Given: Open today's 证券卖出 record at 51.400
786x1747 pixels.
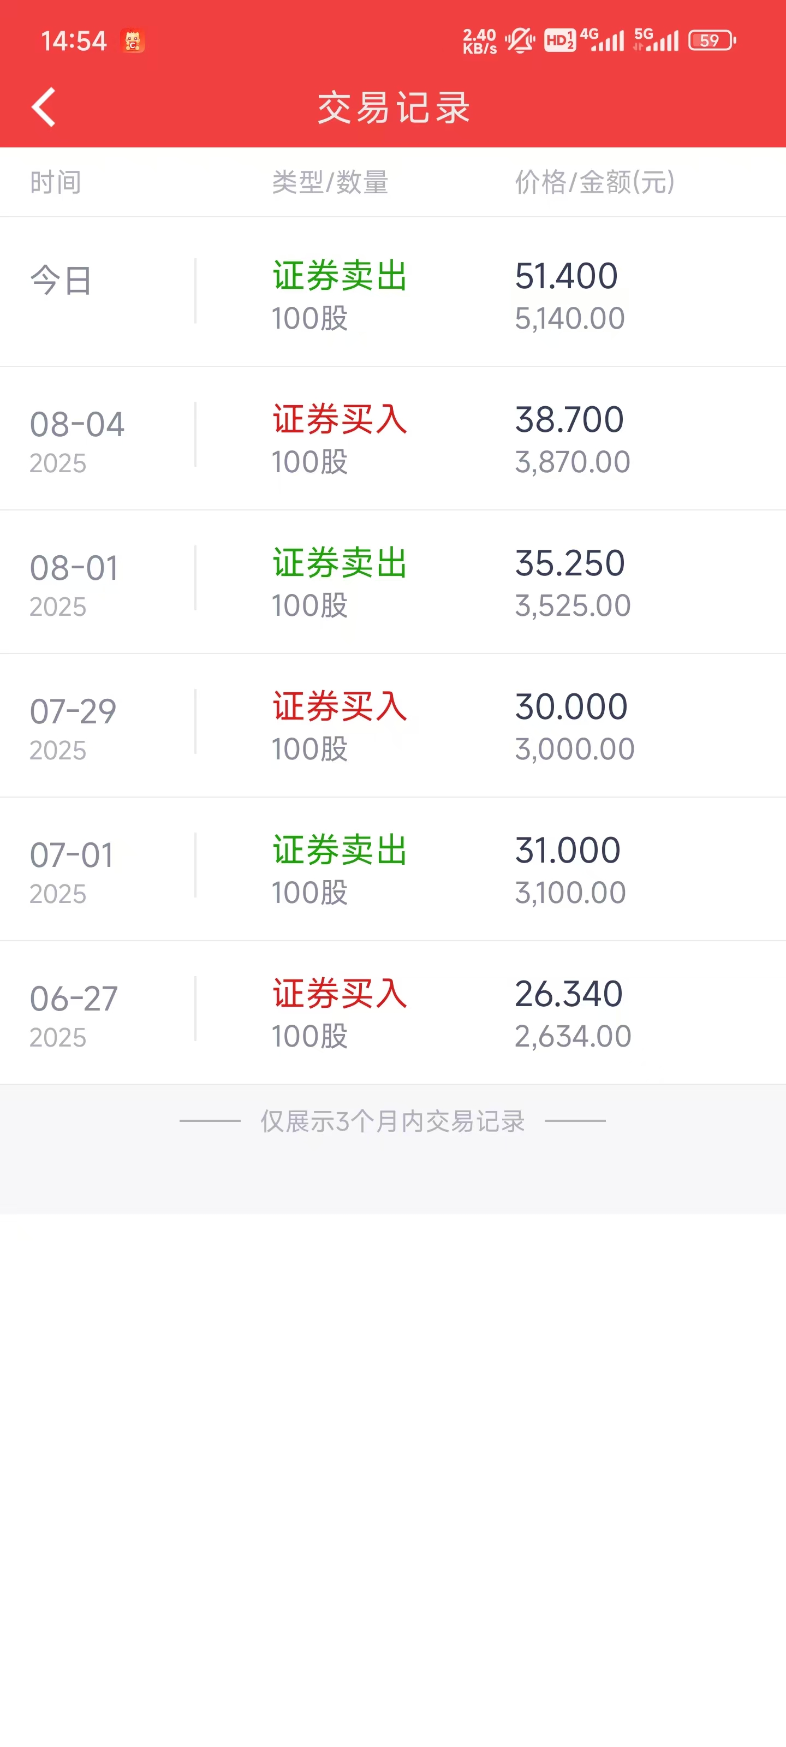Looking at the screenshot, I should [x=392, y=292].
